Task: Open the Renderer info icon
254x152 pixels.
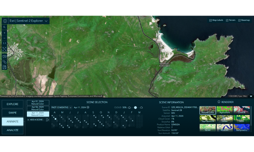Action: (x=219, y=102)
